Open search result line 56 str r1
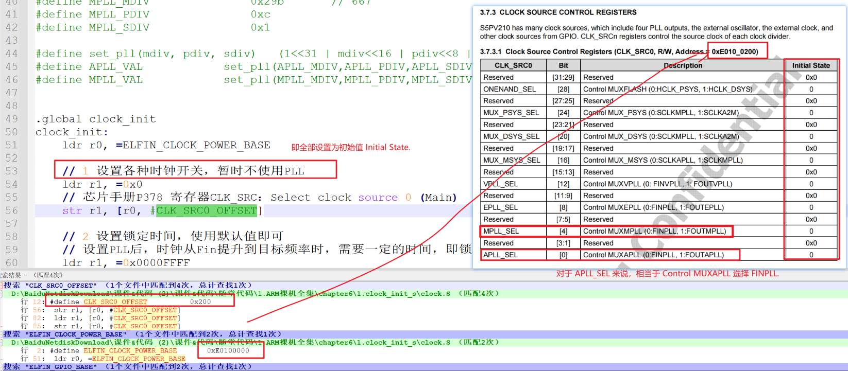 click(100, 310)
